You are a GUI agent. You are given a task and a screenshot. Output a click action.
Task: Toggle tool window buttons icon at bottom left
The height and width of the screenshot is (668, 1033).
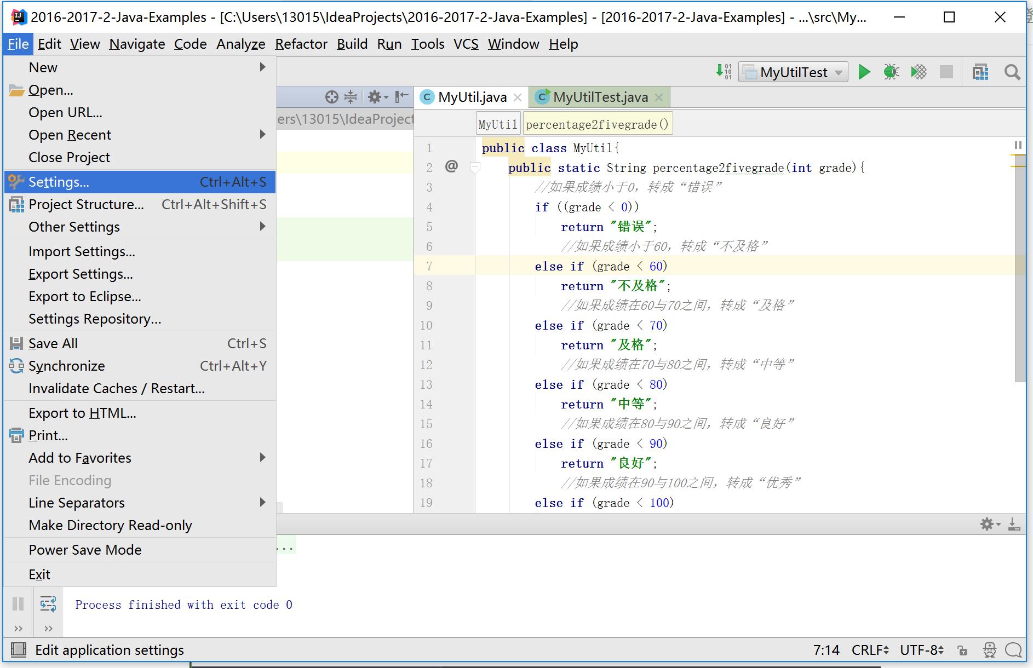19,650
